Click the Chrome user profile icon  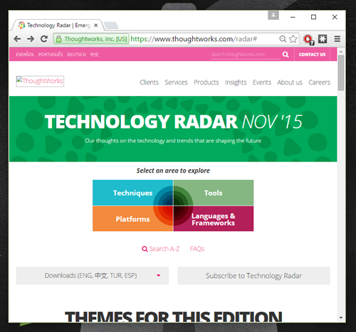point(273,15)
